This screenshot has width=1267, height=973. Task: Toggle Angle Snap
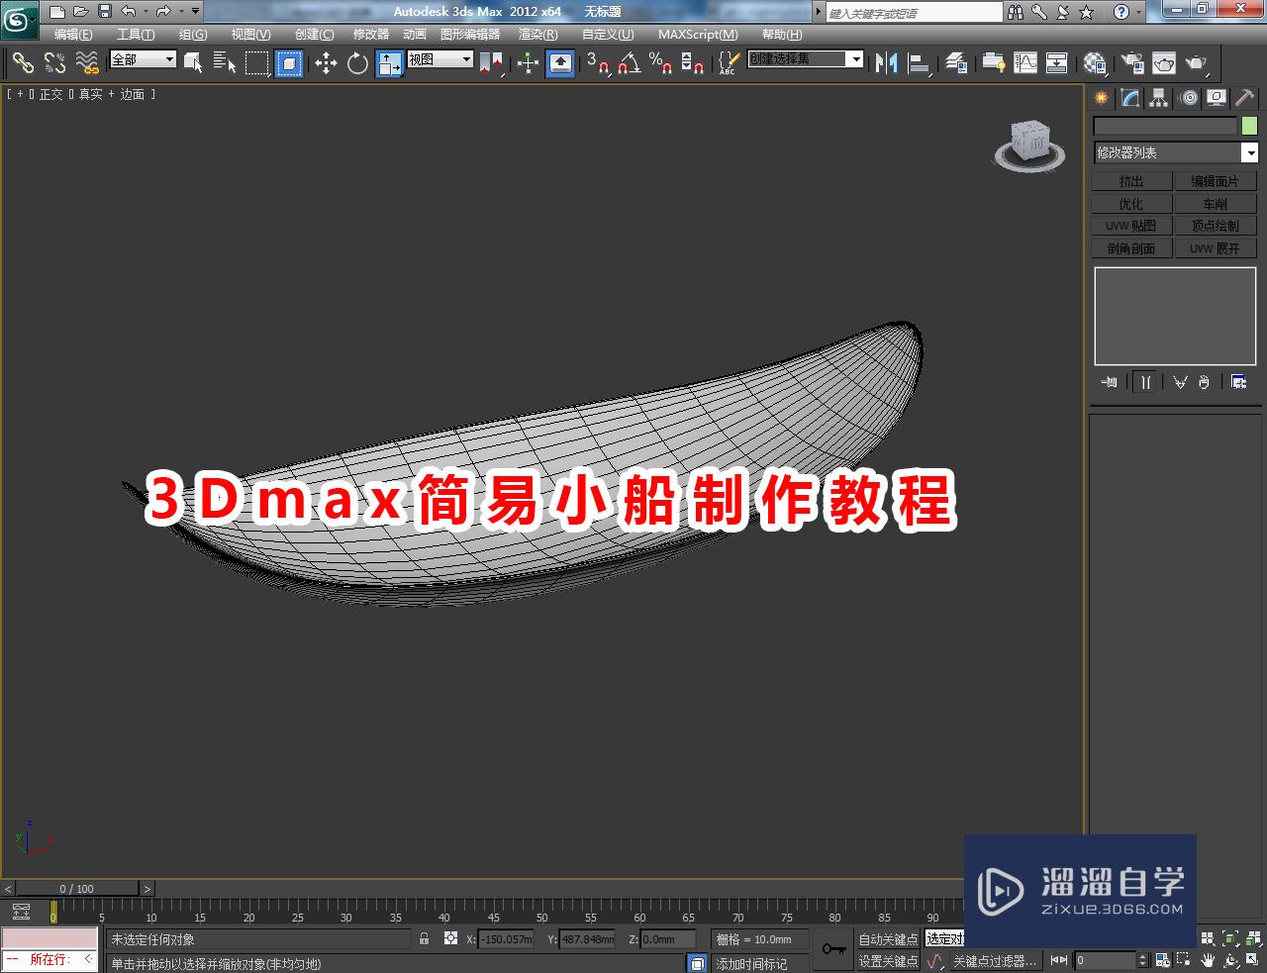point(630,63)
